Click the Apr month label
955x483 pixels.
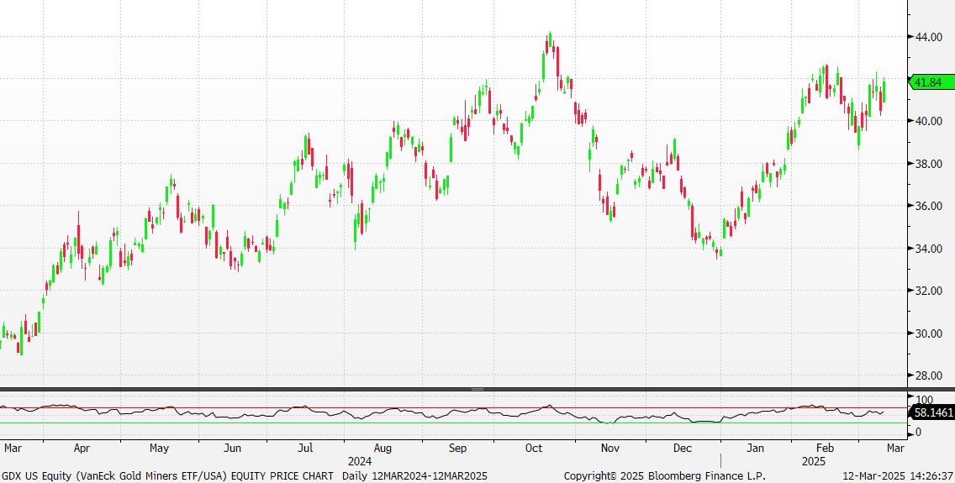(x=82, y=448)
